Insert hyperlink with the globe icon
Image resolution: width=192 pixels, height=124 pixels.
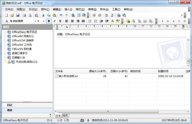(73, 15)
